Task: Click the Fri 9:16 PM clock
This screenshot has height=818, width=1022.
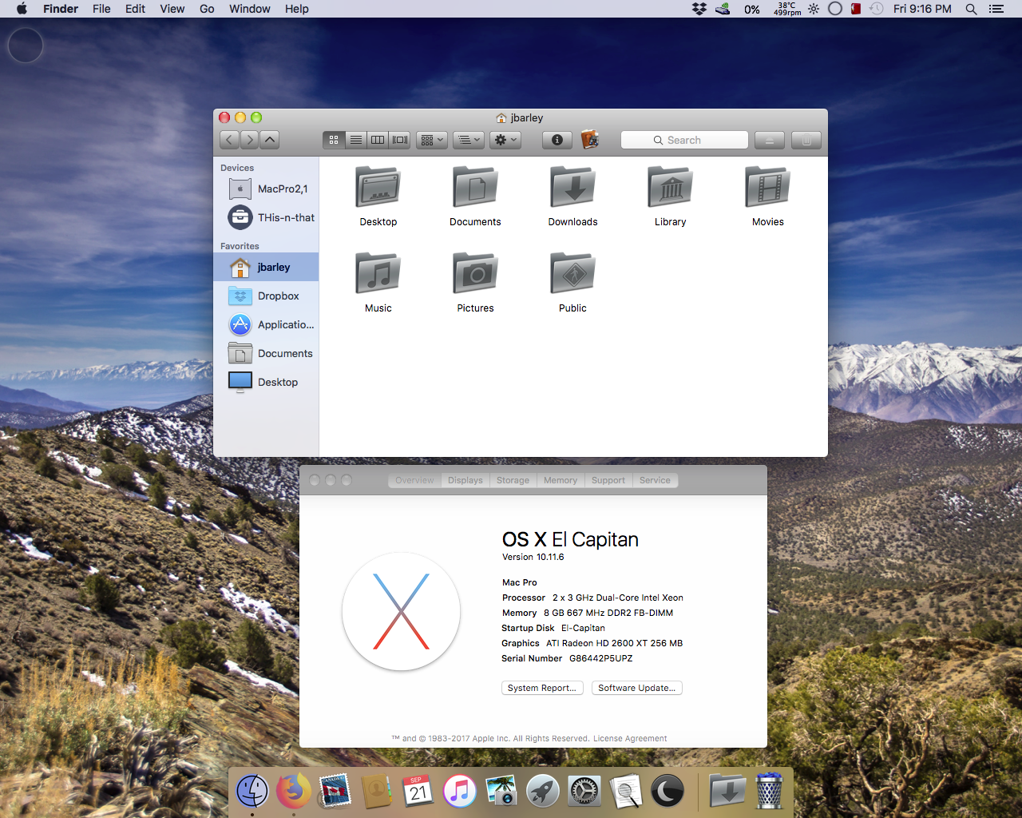Action: point(922,9)
